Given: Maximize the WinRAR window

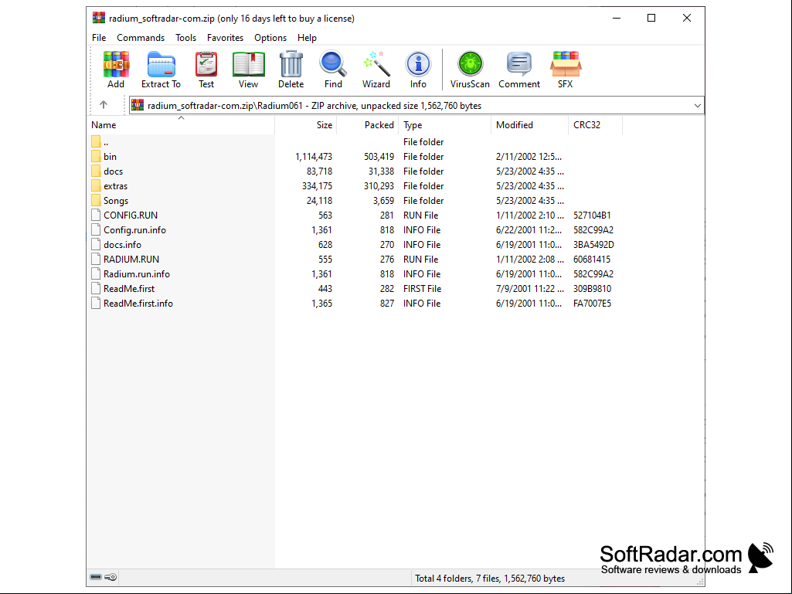Looking at the screenshot, I should (651, 19).
